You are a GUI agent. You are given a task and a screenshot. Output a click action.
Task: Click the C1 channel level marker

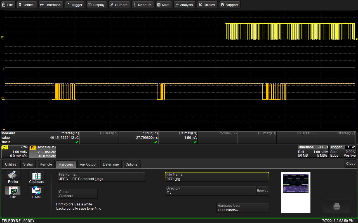coord(3,38)
